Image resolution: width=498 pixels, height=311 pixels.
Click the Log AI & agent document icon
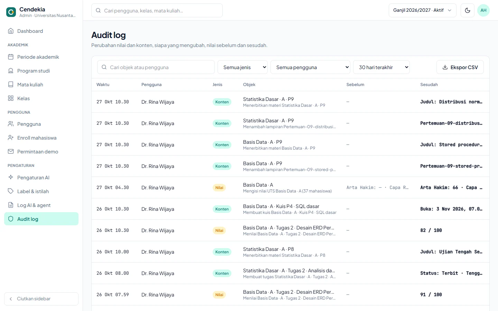(x=11, y=205)
